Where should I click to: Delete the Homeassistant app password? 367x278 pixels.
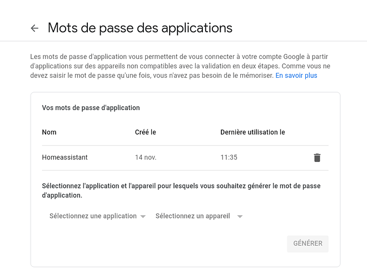click(317, 157)
